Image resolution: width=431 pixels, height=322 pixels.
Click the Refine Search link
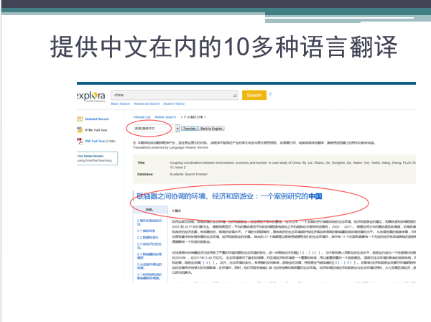[x=165, y=117]
